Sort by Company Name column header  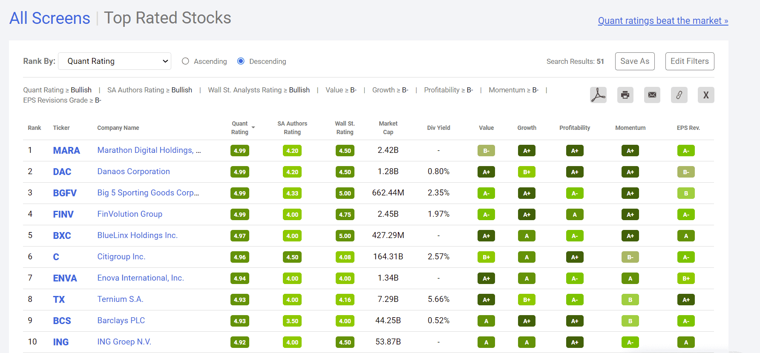pos(118,128)
